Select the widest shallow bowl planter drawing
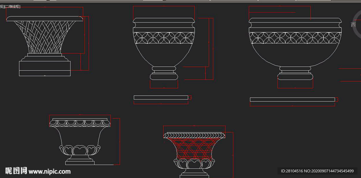The image size is (361, 178). (x=295, y=49)
